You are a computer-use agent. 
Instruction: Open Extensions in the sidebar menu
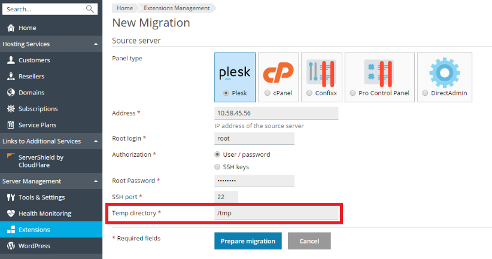point(34,230)
